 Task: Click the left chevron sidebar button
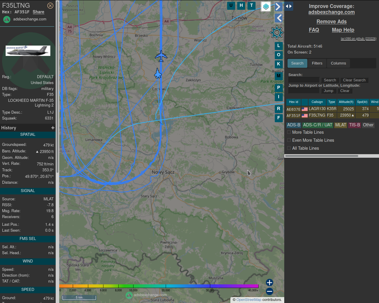tap(278, 18)
